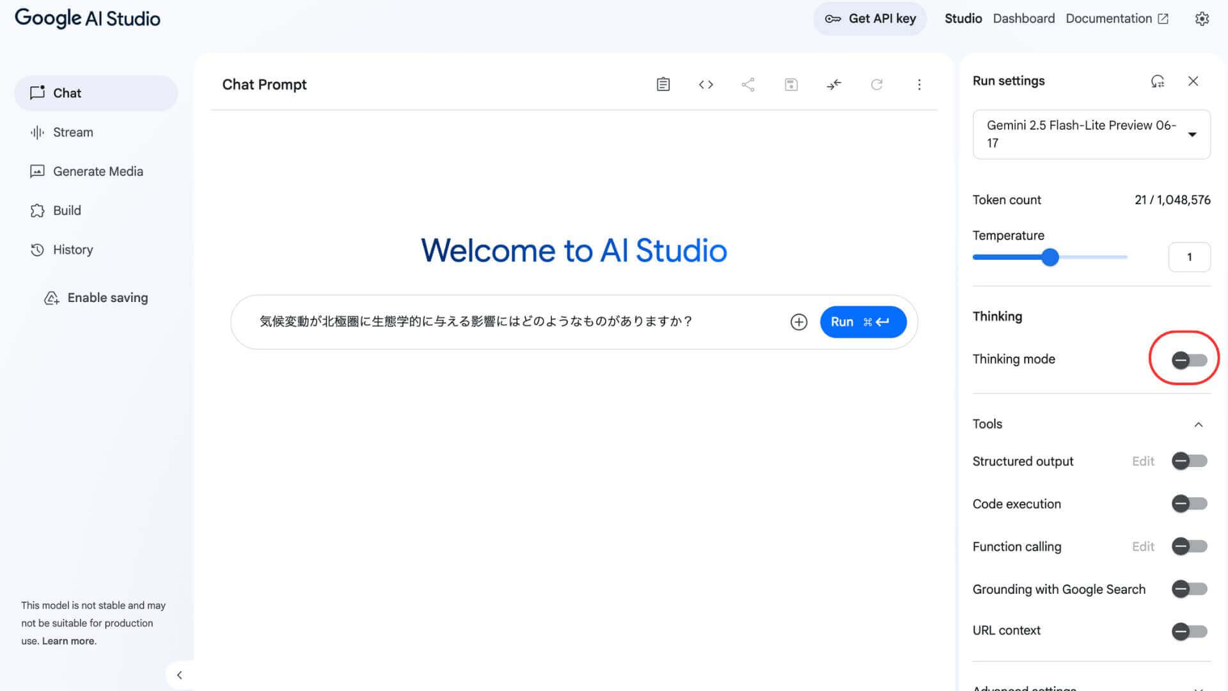Screen dimensions: 1228x691
Task: Click the Temperature value input box
Action: [x=1190, y=257]
